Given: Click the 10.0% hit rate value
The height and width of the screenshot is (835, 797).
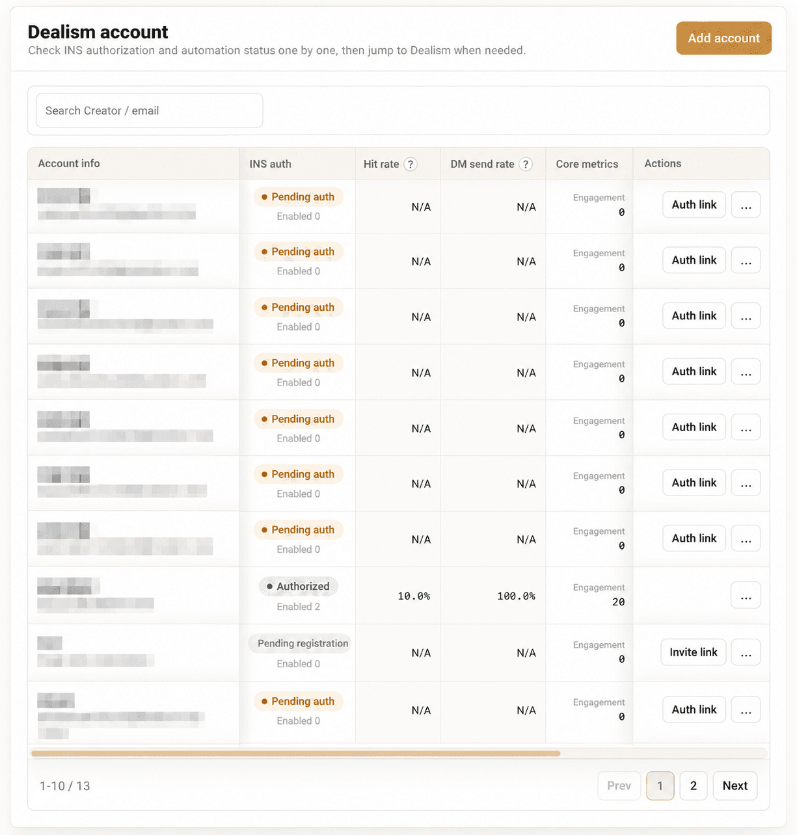Looking at the screenshot, I should [x=414, y=596].
